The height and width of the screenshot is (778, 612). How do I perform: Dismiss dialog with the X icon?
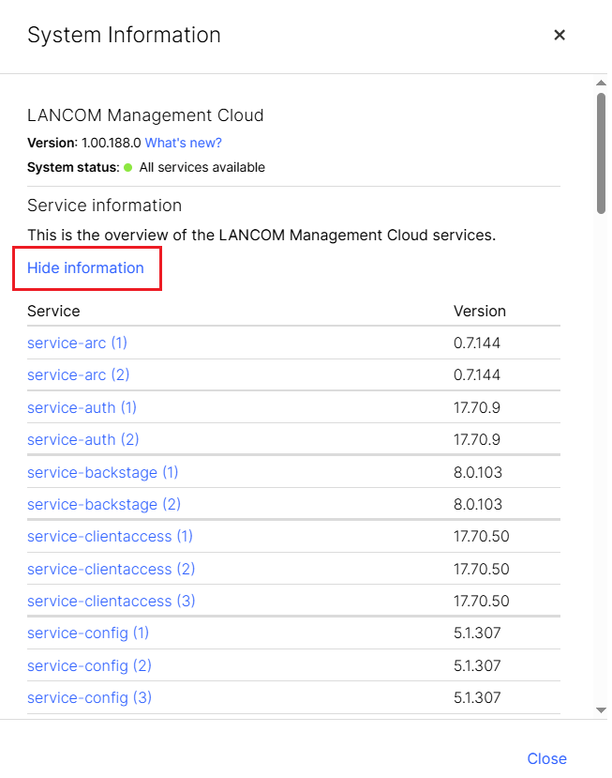pos(560,35)
